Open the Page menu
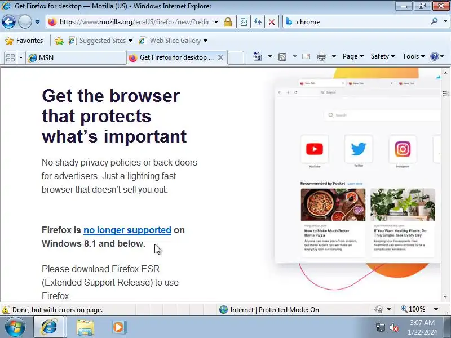 [353, 56]
